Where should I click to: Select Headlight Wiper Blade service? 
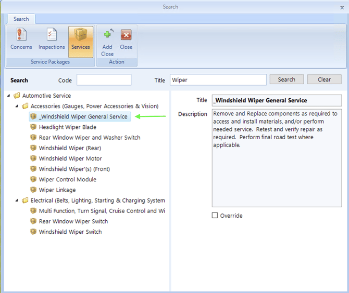(68, 127)
